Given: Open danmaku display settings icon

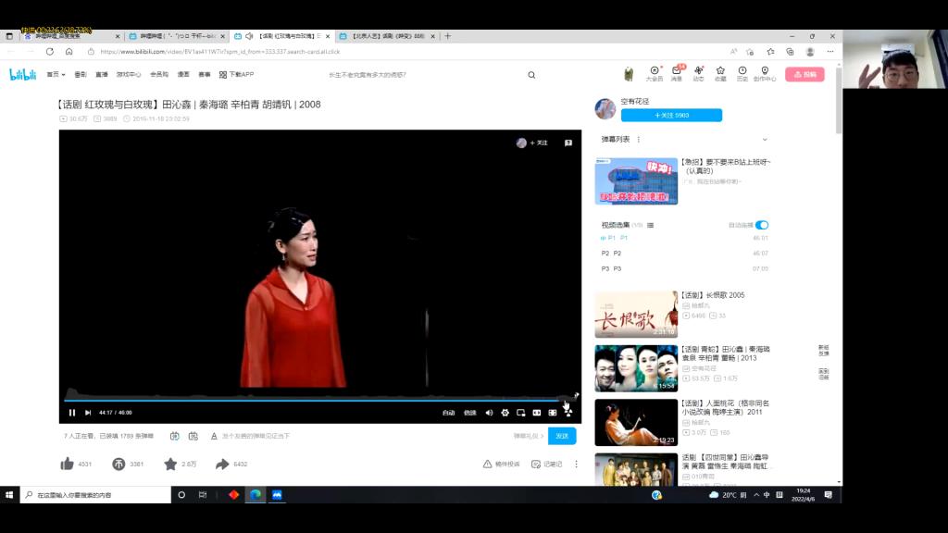Looking at the screenshot, I should [x=193, y=436].
